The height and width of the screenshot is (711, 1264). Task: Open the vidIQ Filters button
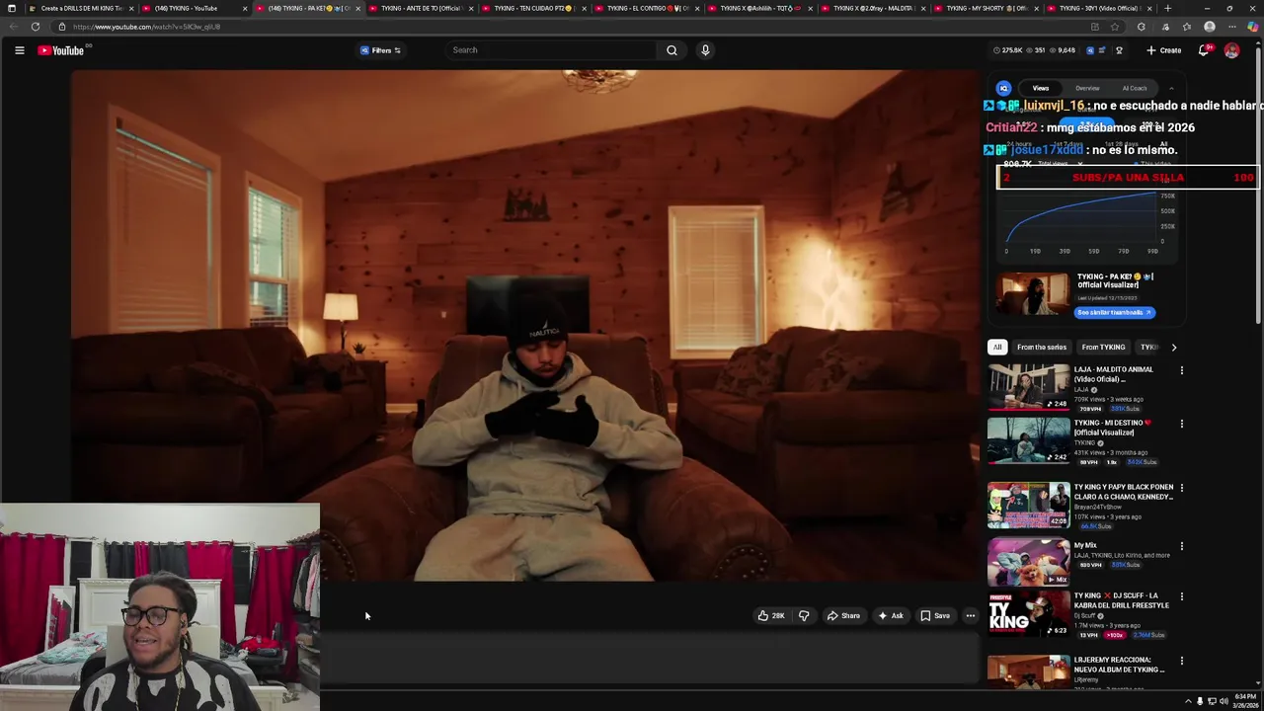380,50
